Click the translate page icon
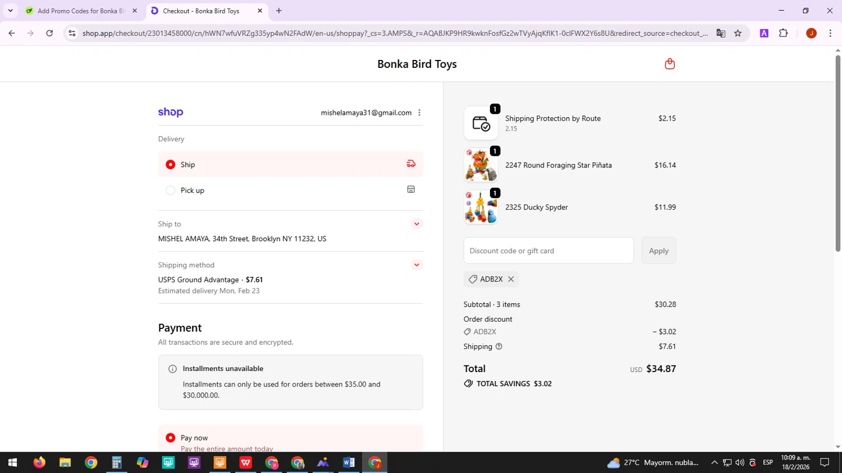This screenshot has height=473, width=842. (x=721, y=33)
